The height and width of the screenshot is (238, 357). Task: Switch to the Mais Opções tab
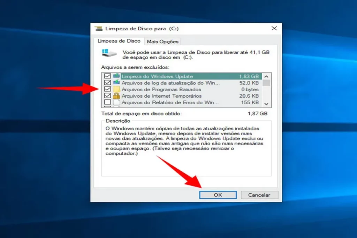click(162, 41)
